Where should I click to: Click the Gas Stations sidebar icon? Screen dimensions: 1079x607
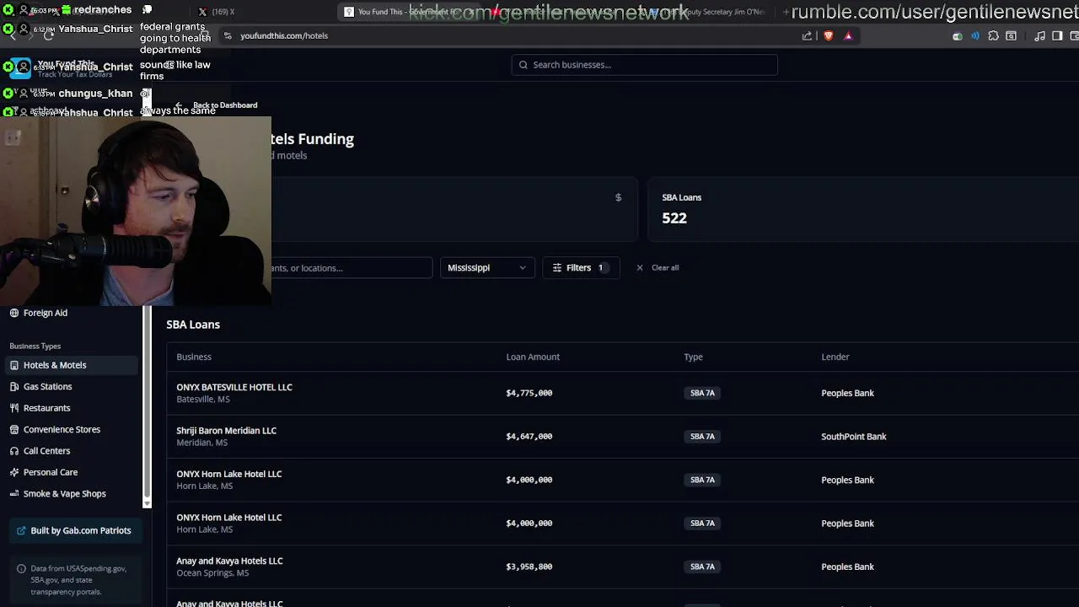coord(14,386)
